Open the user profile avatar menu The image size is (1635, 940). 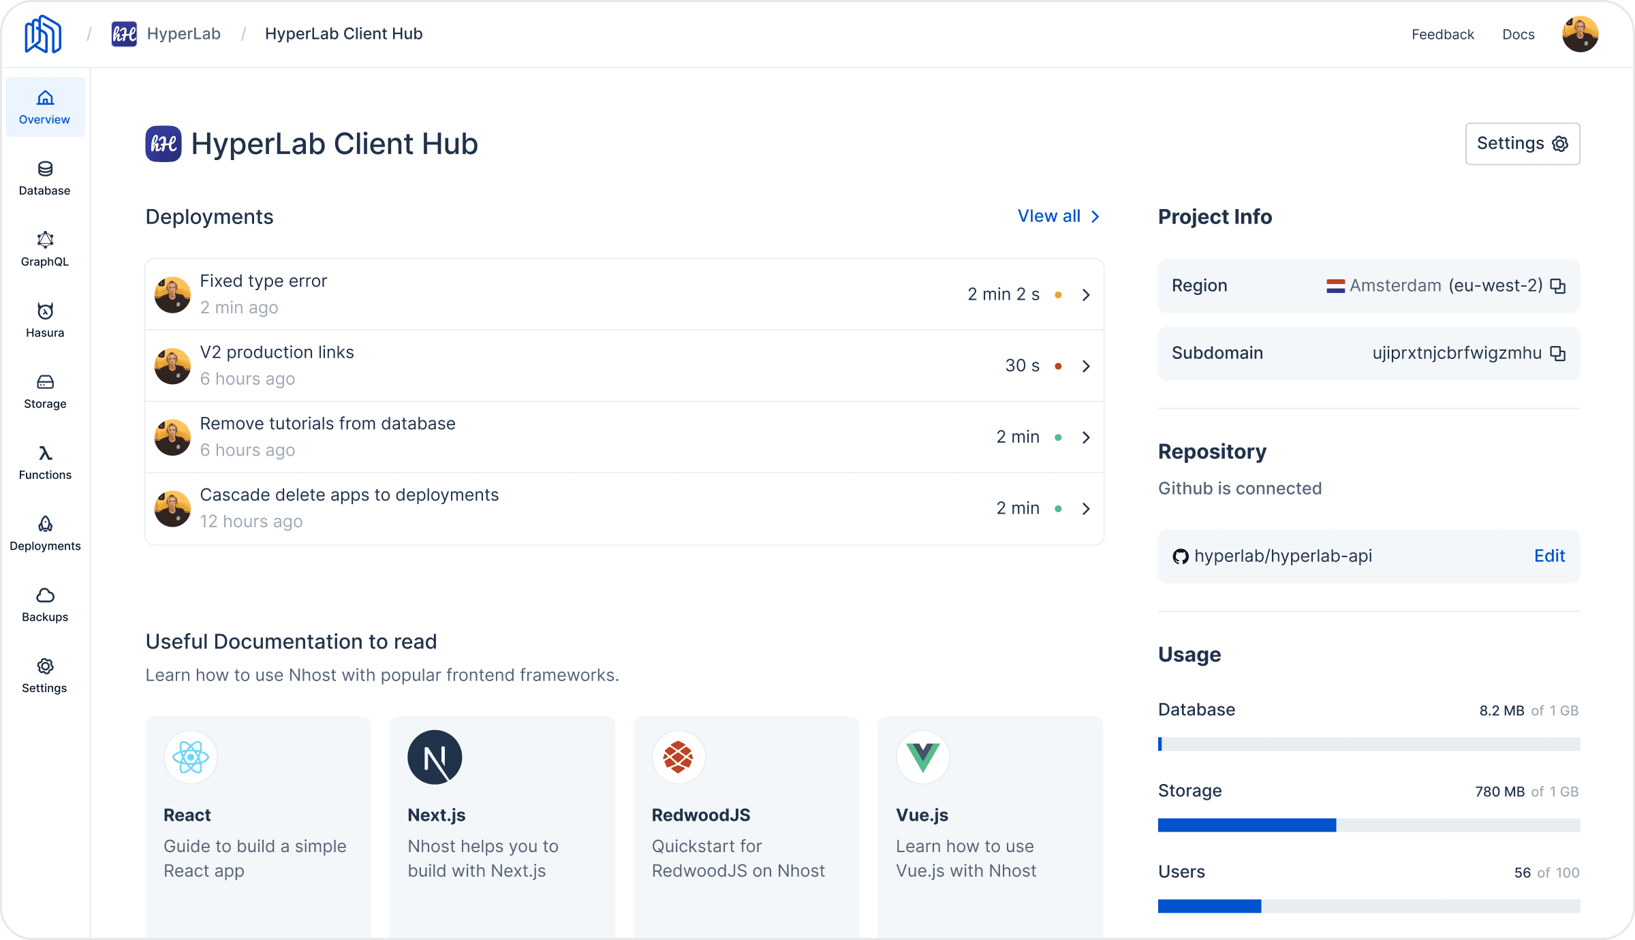click(x=1580, y=34)
